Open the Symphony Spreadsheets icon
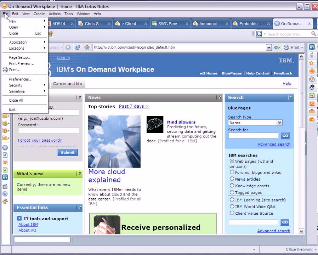The width and height of the screenshot is (318, 255). [x=5, y=170]
